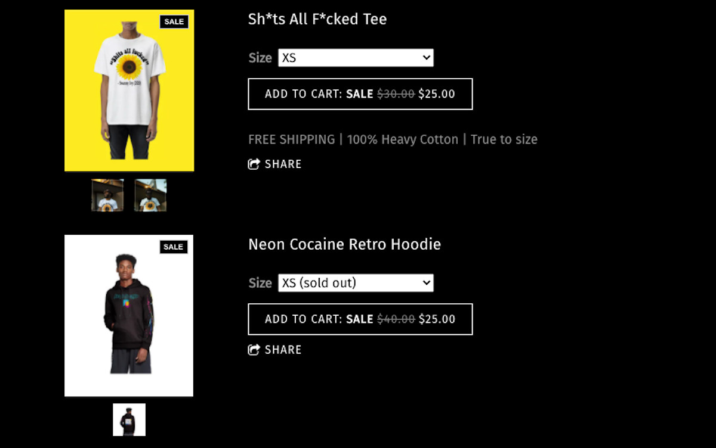Click the SHARE text for the hoodie

[283, 350]
